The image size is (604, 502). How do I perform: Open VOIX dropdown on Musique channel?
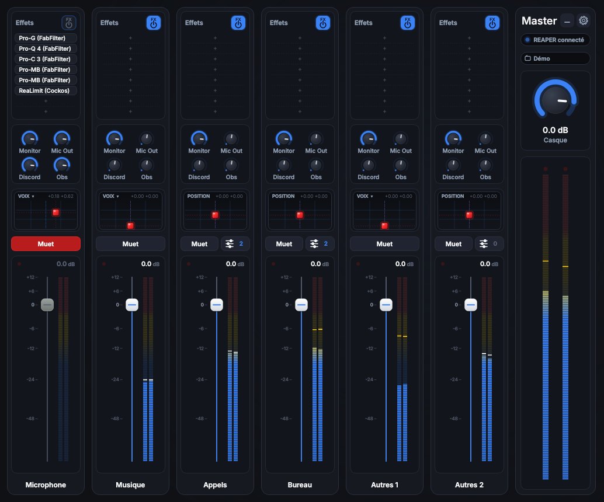coord(111,196)
